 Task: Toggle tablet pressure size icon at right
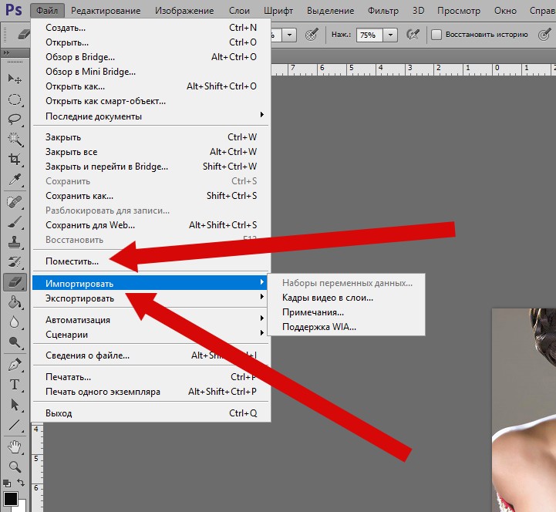544,35
